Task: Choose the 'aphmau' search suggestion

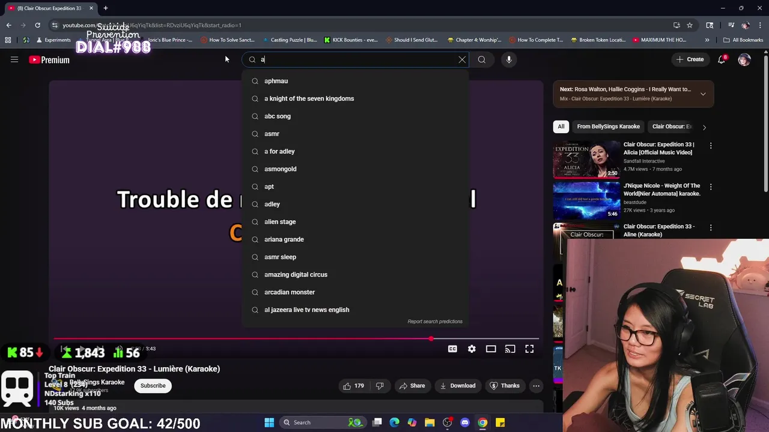Action: pos(355,81)
